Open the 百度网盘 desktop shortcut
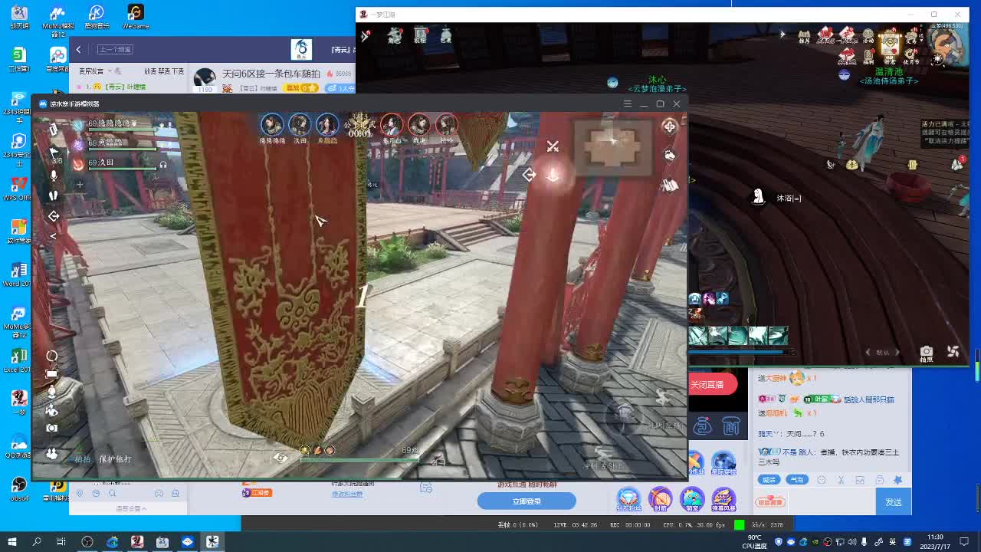 pos(58,60)
